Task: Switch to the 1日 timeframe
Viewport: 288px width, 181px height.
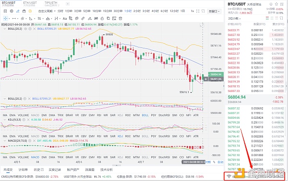Action: tap(182, 11)
